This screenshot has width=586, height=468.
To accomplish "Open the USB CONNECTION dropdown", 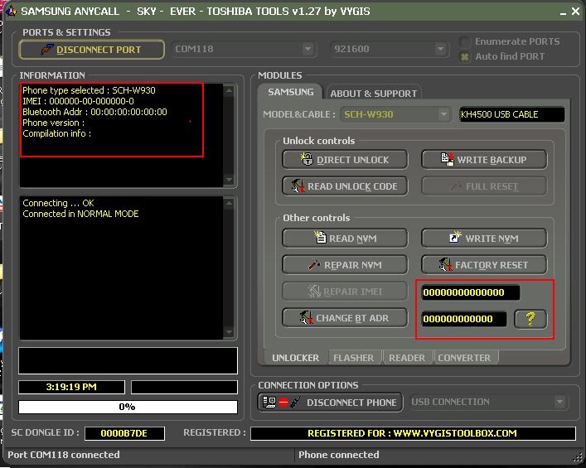I will tap(559, 402).
